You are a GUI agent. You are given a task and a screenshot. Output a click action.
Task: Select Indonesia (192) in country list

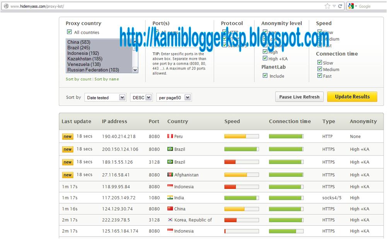pyautogui.click(x=99, y=53)
